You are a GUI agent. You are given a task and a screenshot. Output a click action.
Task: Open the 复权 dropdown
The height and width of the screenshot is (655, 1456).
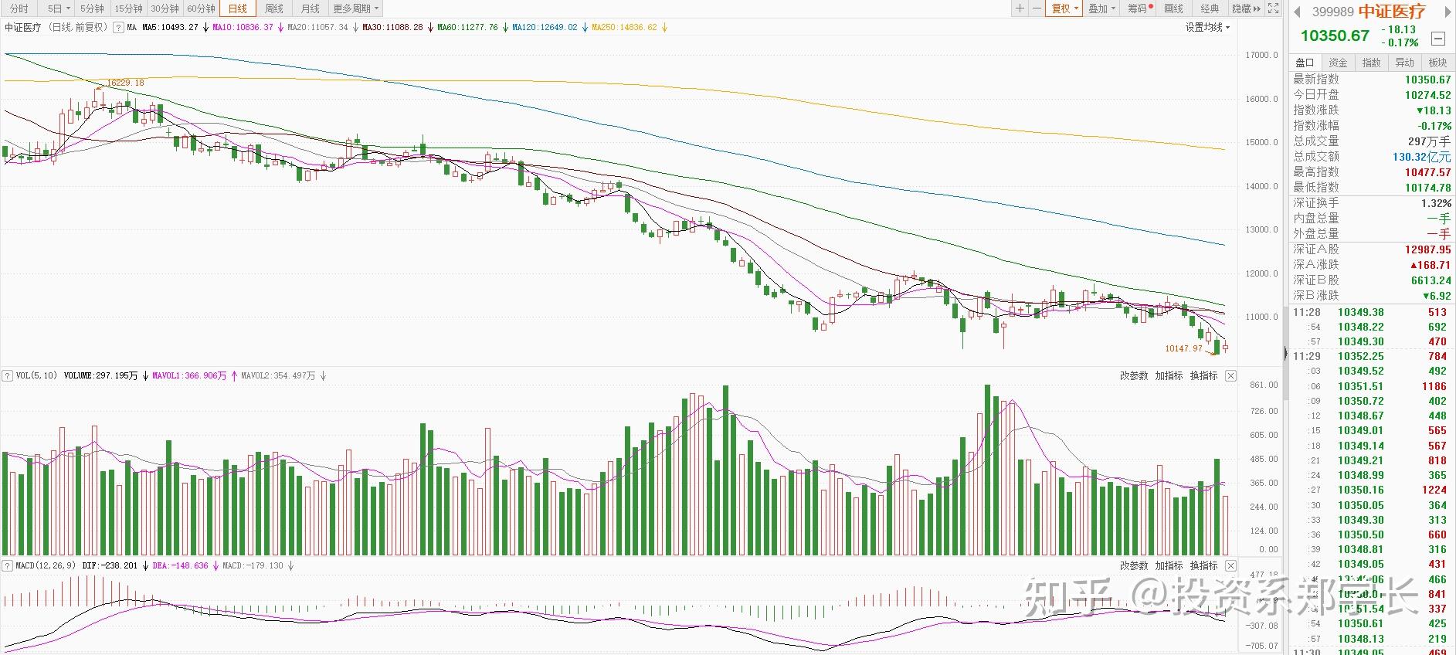point(1064,8)
